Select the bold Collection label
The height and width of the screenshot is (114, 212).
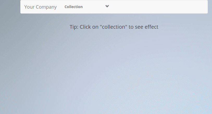click(x=73, y=7)
